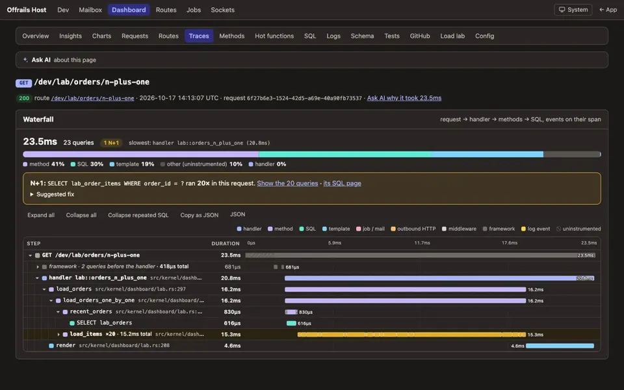Collapse the load_orders step
This screenshot has width=624, height=390.
44,289
